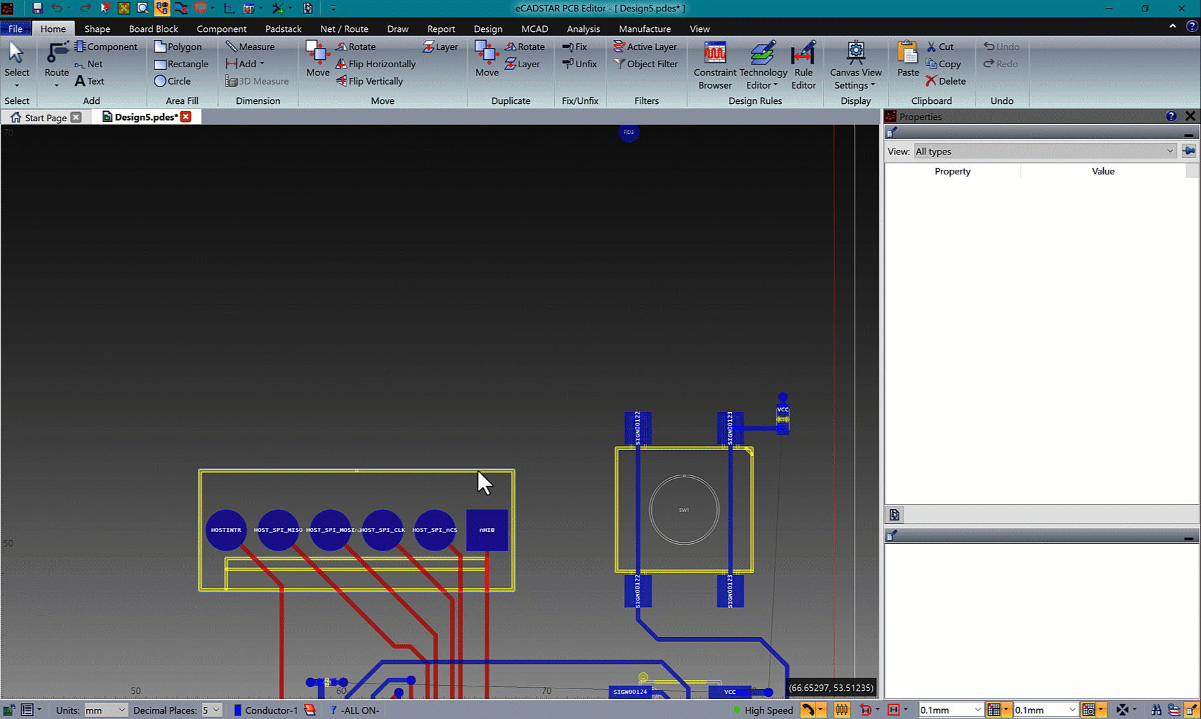Toggle the snap grid icon after second 0.1mm
This screenshot has width=1201, height=719.
pyautogui.click(x=1089, y=710)
